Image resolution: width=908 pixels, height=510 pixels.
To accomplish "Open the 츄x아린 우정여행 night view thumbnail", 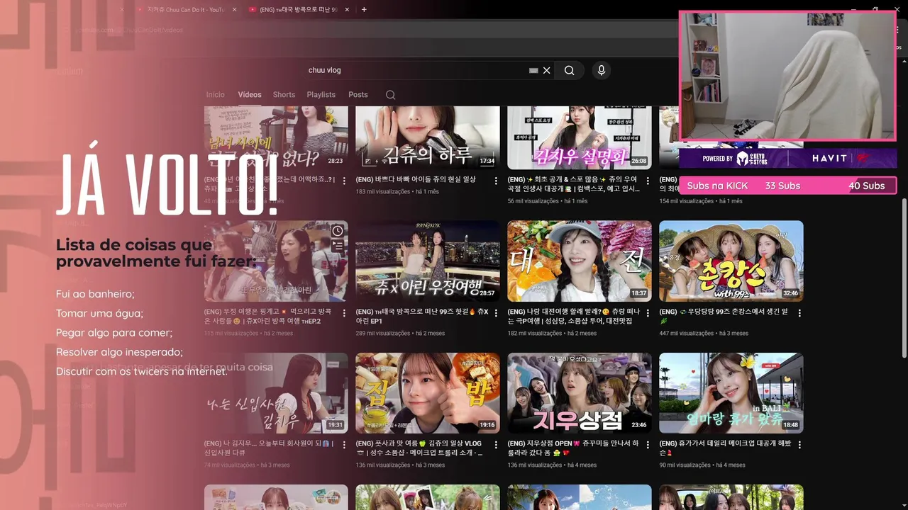I will pyautogui.click(x=428, y=261).
